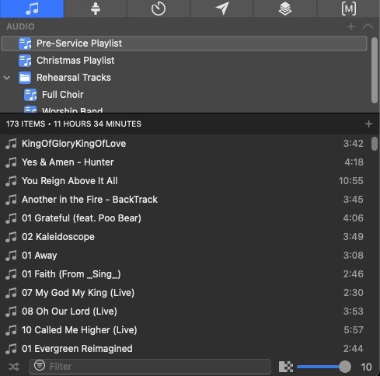
Task: Click music note icon beside 01 Grateful
Action: click(x=11, y=218)
